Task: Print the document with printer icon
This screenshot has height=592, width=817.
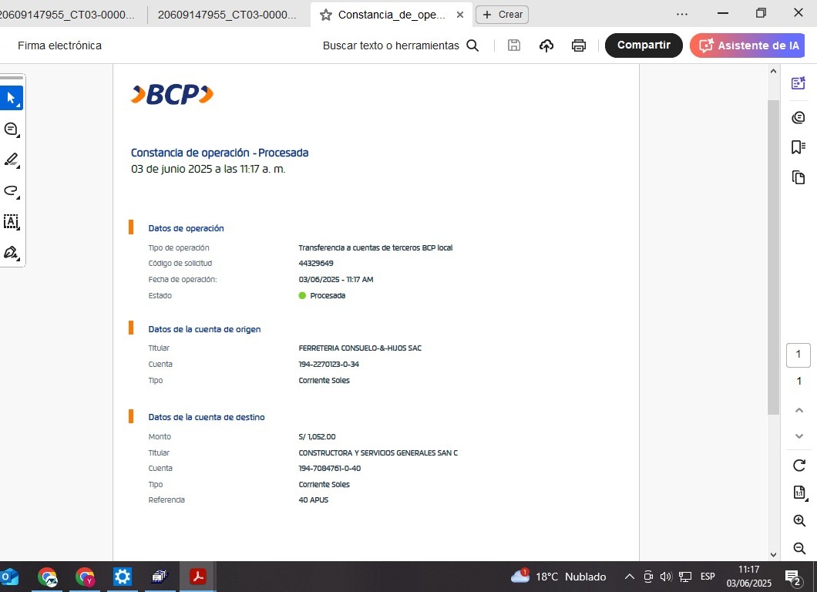Action: 579,45
